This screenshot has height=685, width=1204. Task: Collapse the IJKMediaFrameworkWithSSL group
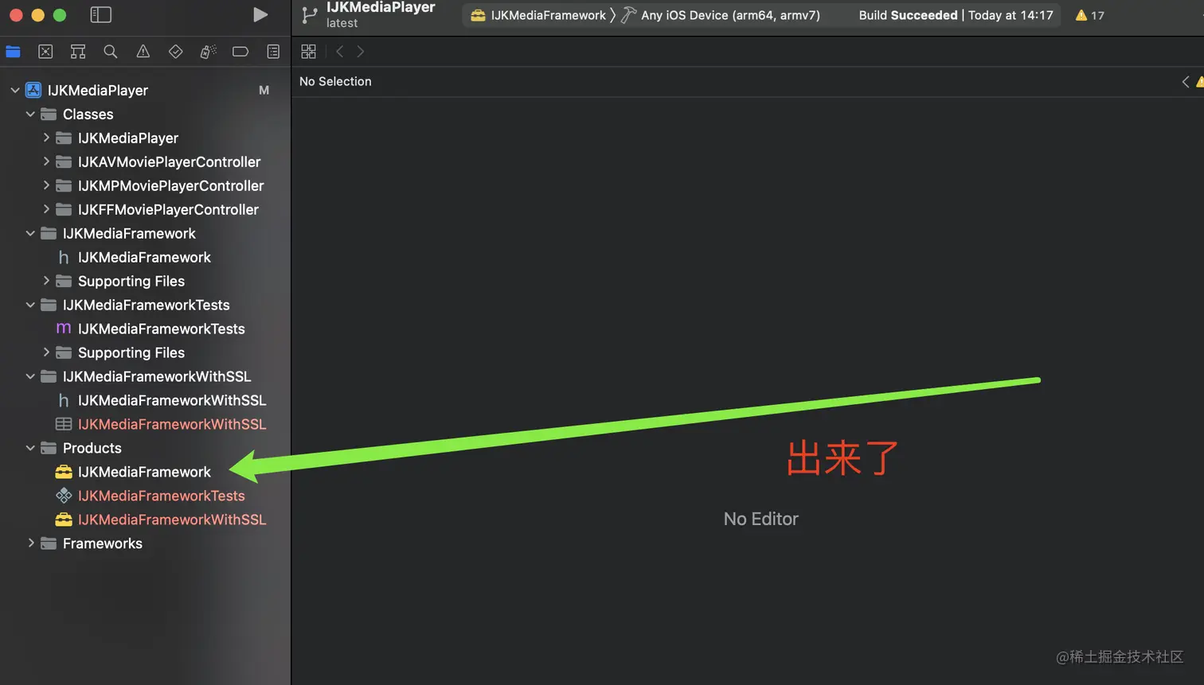(x=30, y=376)
